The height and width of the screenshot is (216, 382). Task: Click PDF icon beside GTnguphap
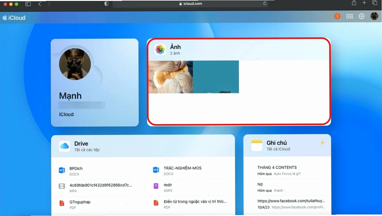62,203
